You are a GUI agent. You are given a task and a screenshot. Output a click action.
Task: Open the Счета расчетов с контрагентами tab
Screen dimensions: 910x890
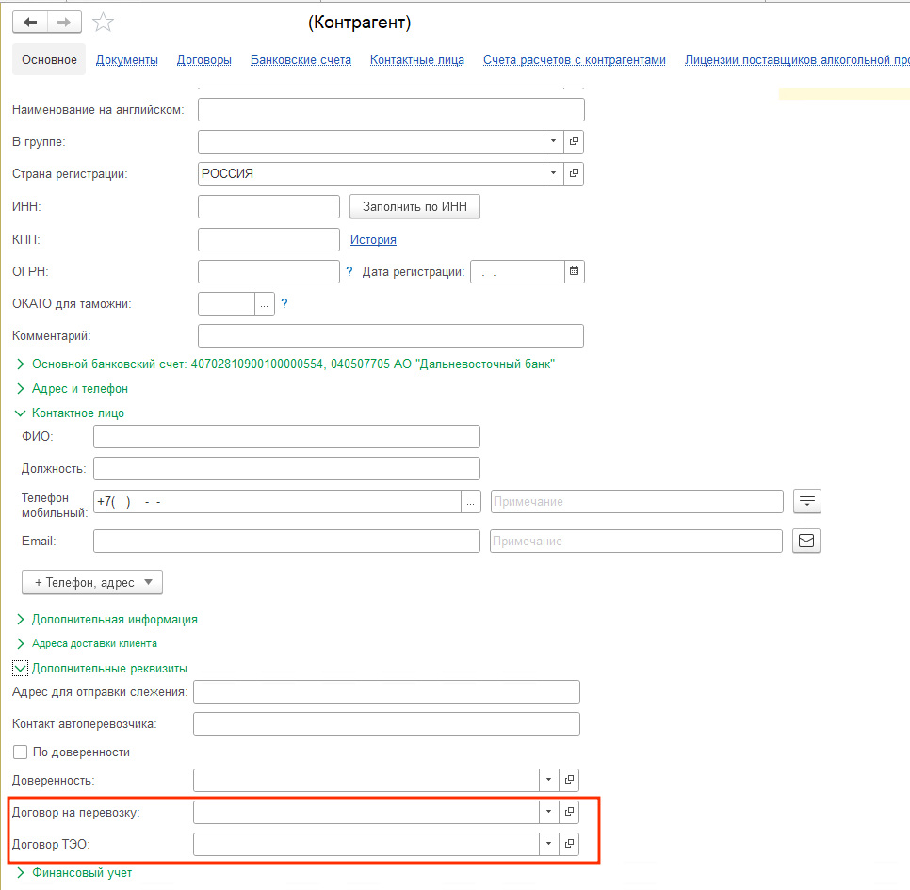(575, 59)
